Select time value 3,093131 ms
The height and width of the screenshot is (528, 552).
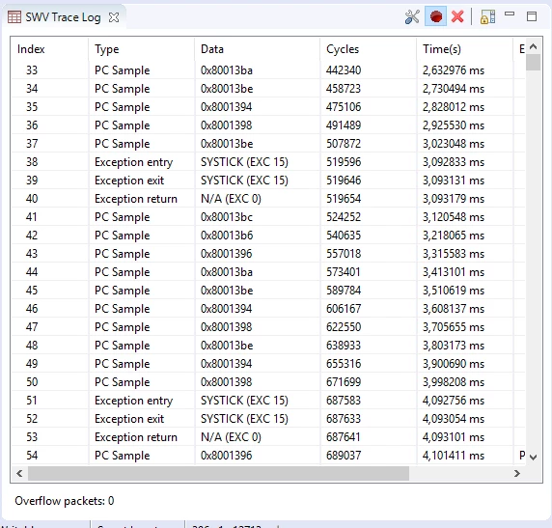454,181
